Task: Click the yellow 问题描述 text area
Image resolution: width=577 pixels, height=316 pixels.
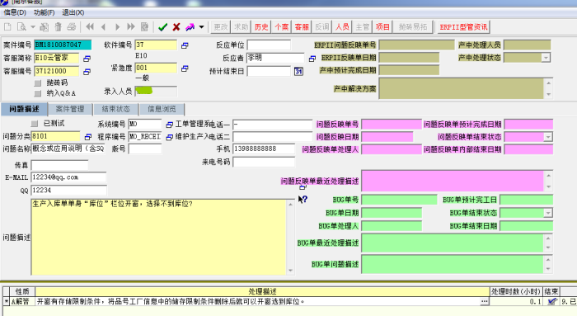Action: coord(159,237)
